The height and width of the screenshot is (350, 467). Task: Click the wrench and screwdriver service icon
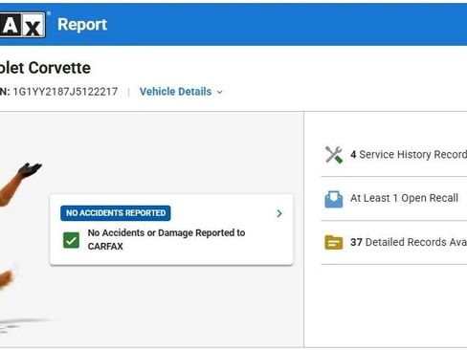(x=334, y=155)
